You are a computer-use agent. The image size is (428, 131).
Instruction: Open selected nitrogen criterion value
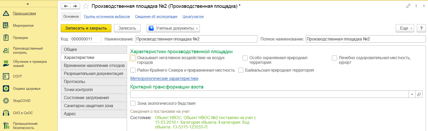click(x=419, y=94)
